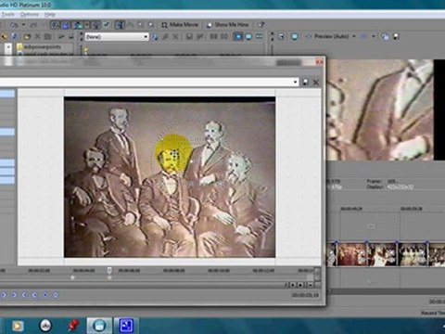Image resolution: width=445 pixels, height=334 pixels.
Task: Click the highlighted blue view icon in the toolbar
Action: [x=238, y=37]
